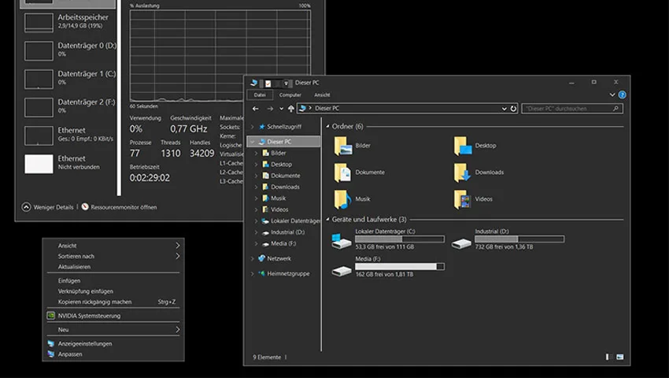Image resolution: width=669 pixels, height=378 pixels.
Task: Expand the ribbon with chevron
Action: click(x=612, y=94)
